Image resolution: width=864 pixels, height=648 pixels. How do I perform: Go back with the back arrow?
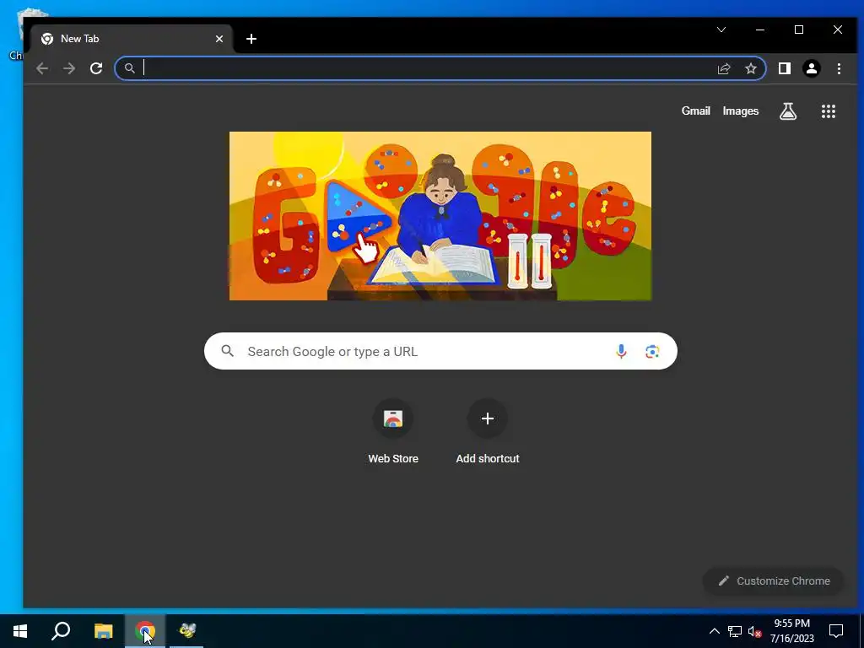tap(42, 68)
